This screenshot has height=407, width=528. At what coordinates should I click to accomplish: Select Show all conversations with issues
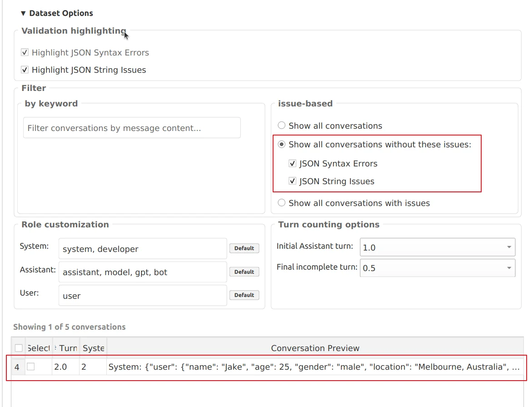pyautogui.click(x=282, y=202)
